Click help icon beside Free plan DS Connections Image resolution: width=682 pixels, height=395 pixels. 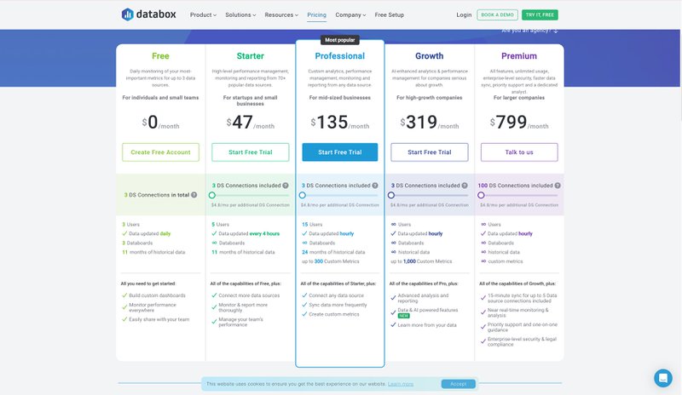click(194, 195)
